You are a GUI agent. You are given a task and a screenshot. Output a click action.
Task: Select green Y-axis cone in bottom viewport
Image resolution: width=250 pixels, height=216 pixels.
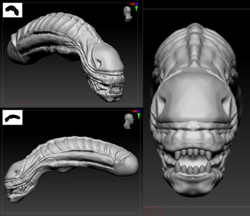pos(139,115)
